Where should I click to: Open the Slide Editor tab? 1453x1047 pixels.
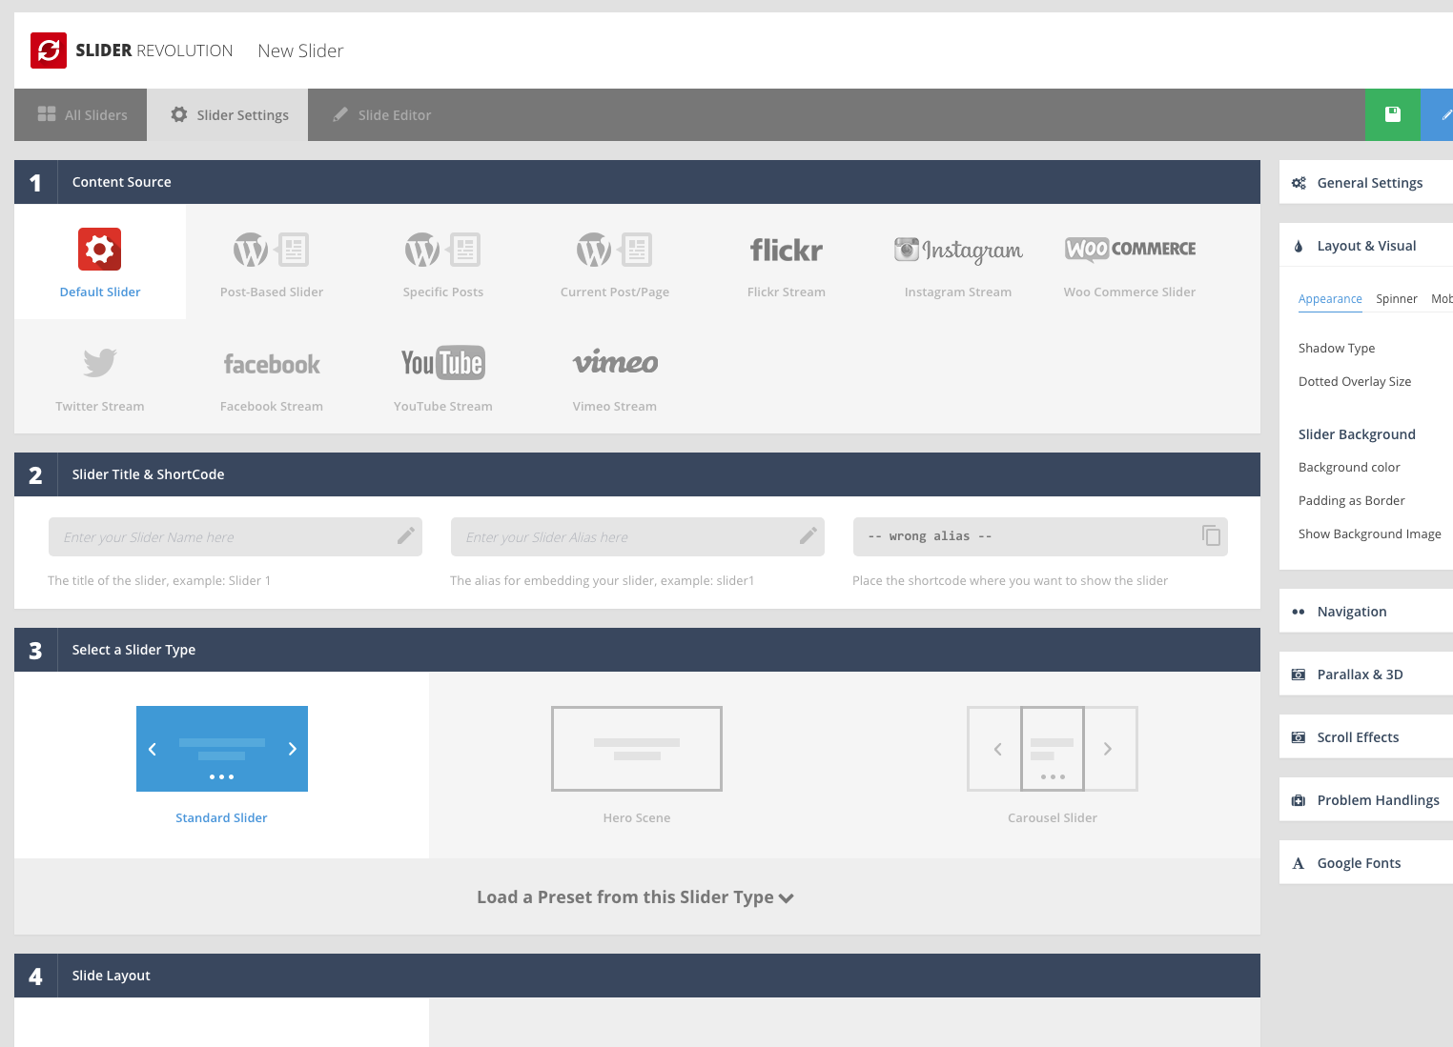point(381,115)
